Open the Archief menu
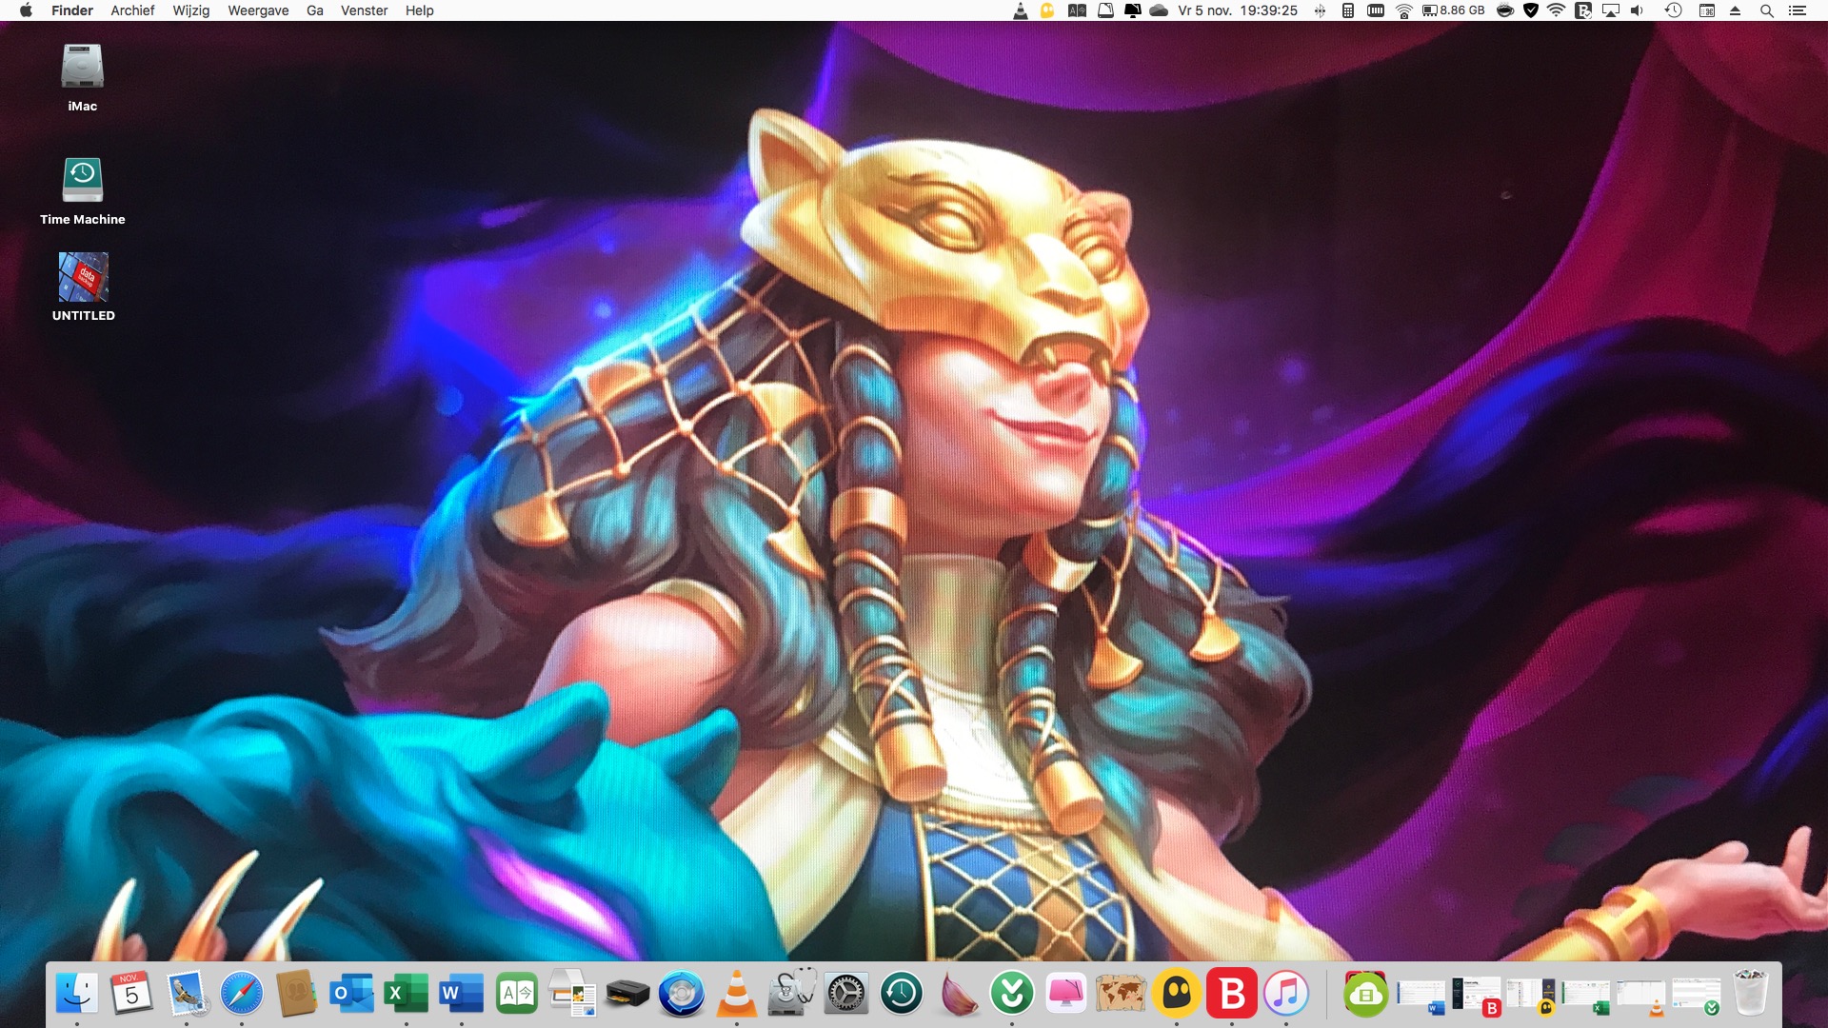The width and height of the screenshot is (1828, 1028). pyautogui.click(x=132, y=10)
